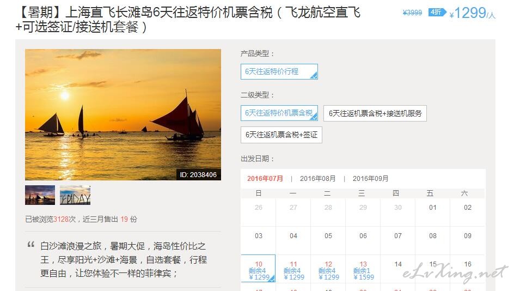Viewport: 514px width, 291px height.
Task: Click the ID: 2038406 label on photo
Action: (198, 174)
